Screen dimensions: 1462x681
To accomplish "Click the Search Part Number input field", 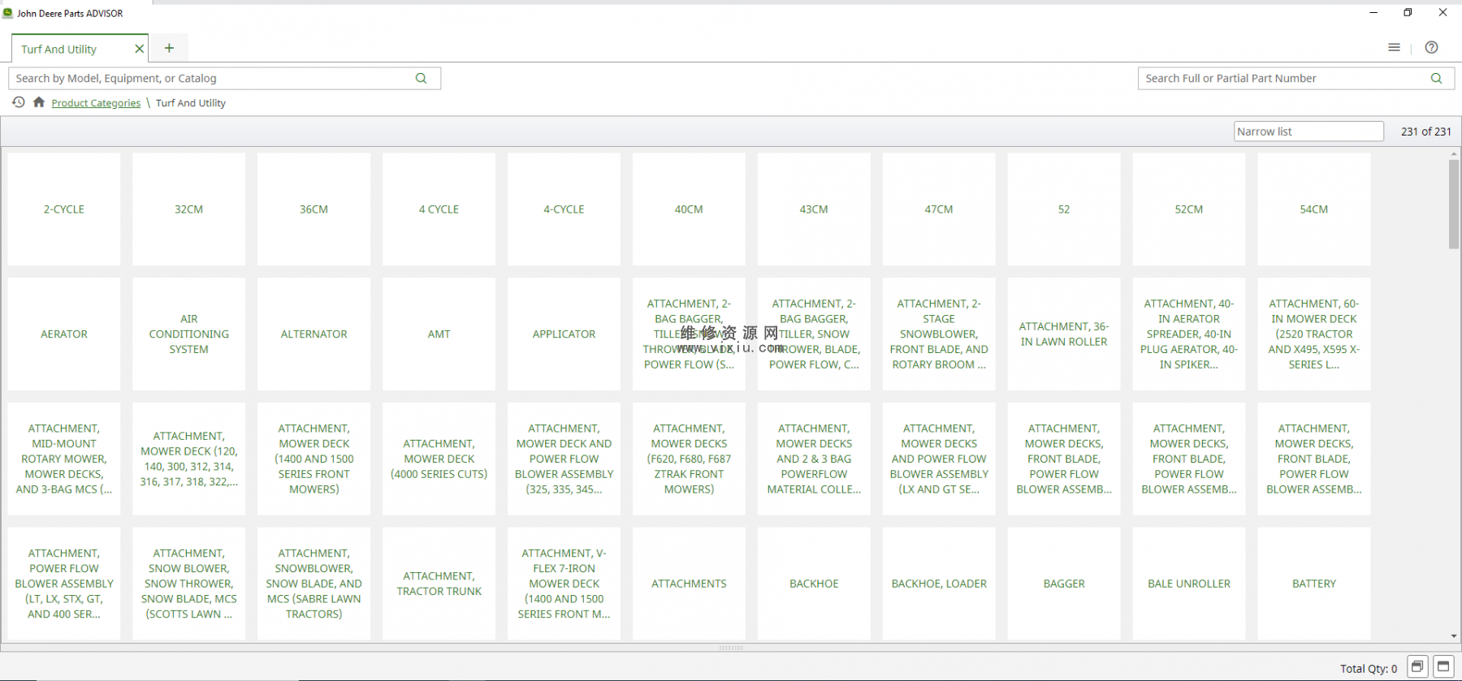I will coord(1295,78).
